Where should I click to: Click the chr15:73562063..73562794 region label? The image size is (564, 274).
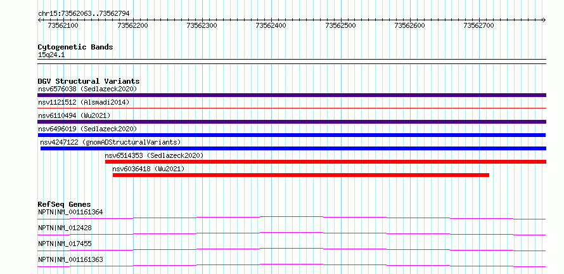(x=84, y=14)
